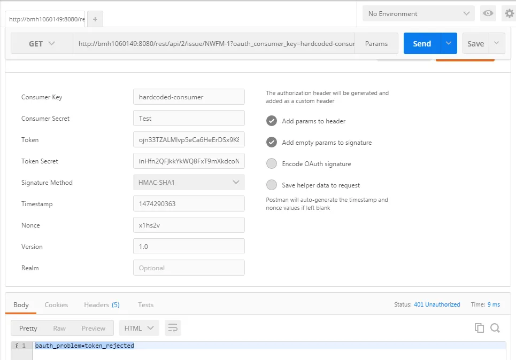Click the Nonce input field

click(189, 225)
